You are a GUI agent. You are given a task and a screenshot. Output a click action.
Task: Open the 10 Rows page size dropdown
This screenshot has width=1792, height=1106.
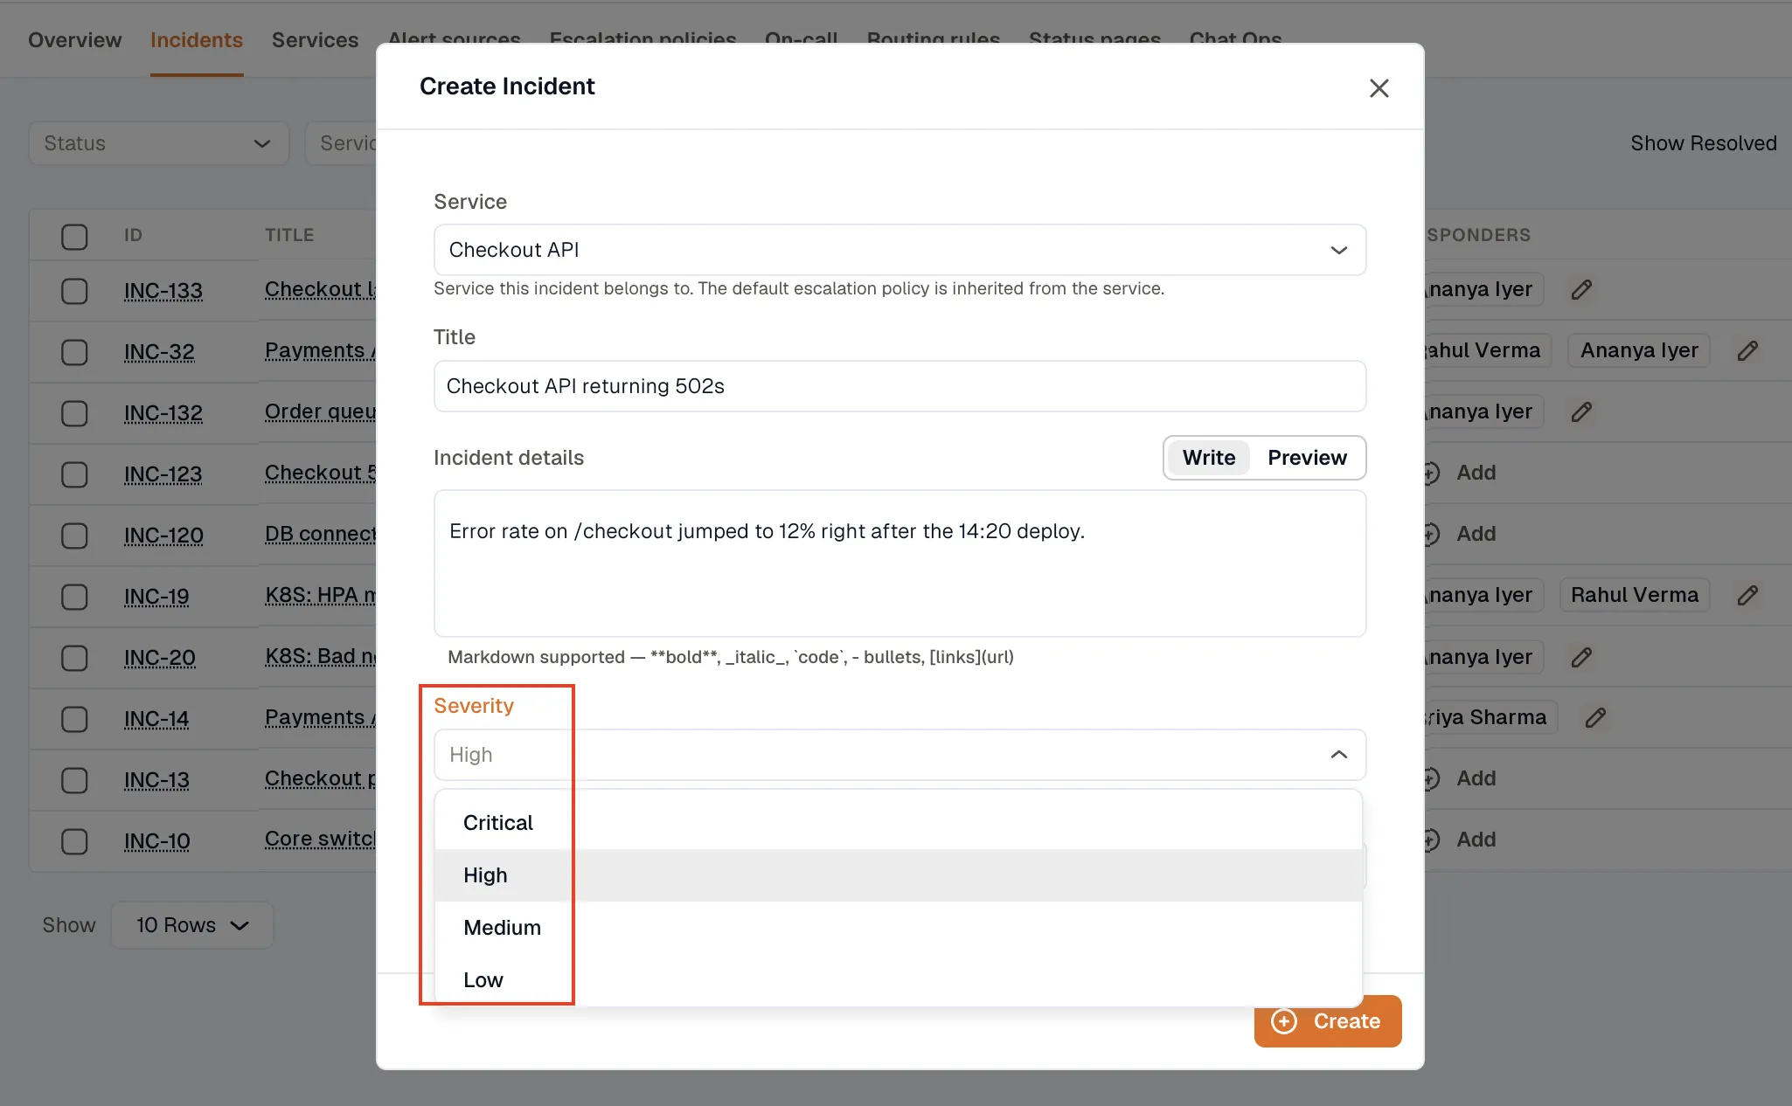[192, 925]
